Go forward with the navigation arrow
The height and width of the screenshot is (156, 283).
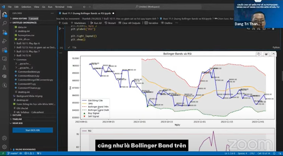tap(90, 7)
